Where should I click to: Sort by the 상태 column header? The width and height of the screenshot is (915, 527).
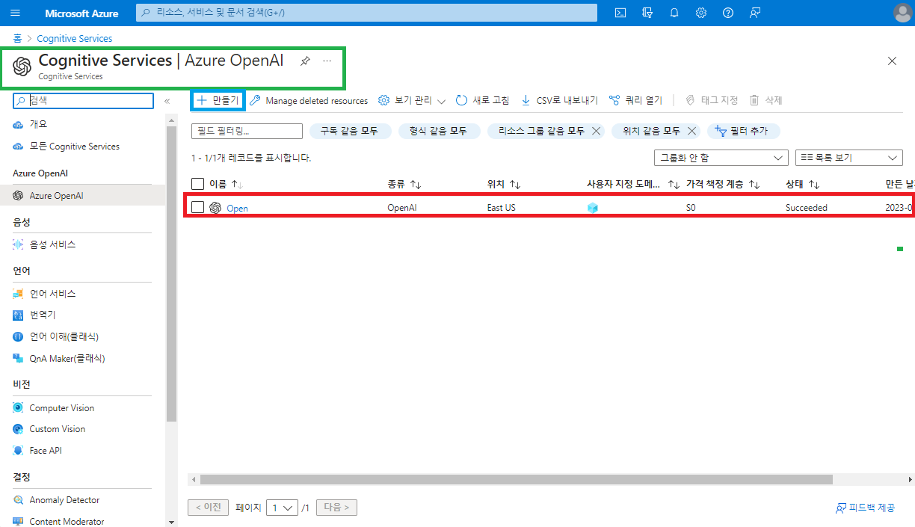tap(802, 184)
